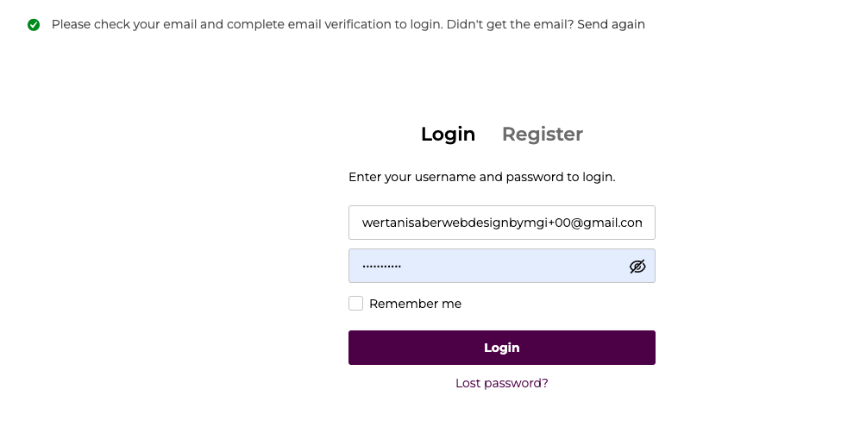Click the "Remember me" label text
Image resolution: width=860 pixels, height=446 pixels.
point(415,304)
